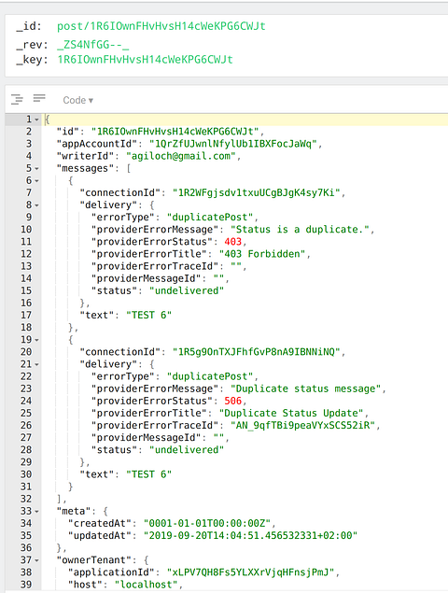The height and width of the screenshot is (593, 448).
Task: Click the providerErrorStatus value 506
Action: [233, 401]
